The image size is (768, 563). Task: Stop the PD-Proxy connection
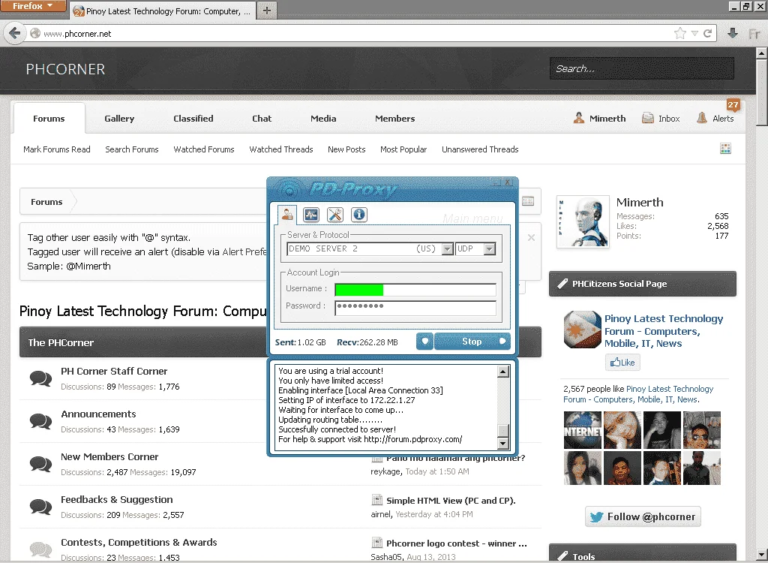(472, 342)
